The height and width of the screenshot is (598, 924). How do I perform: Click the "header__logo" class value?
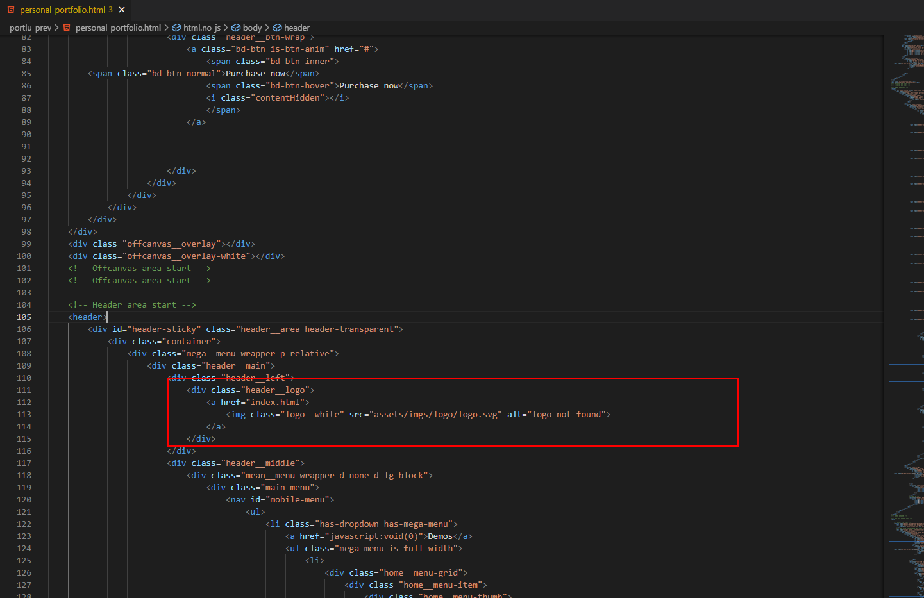point(275,390)
